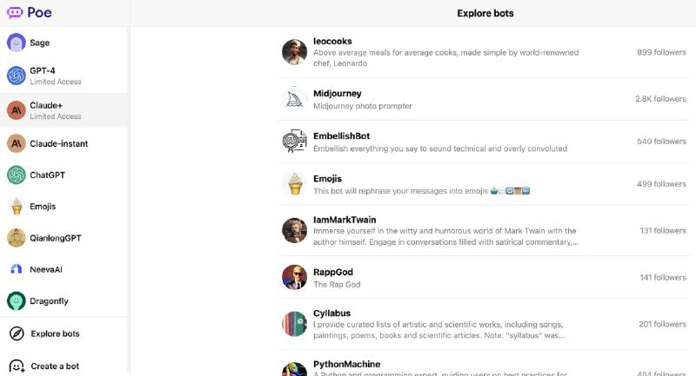This screenshot has width=696, height=376.
Task: Click the Claude-instant avatar icon
Action: click(x=17, y=143)
